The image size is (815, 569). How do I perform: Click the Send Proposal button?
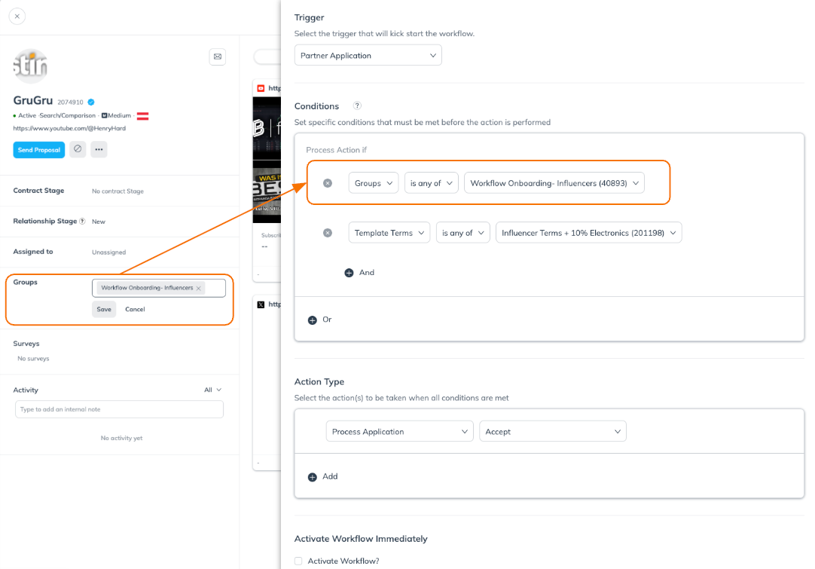tap(39, 150)
